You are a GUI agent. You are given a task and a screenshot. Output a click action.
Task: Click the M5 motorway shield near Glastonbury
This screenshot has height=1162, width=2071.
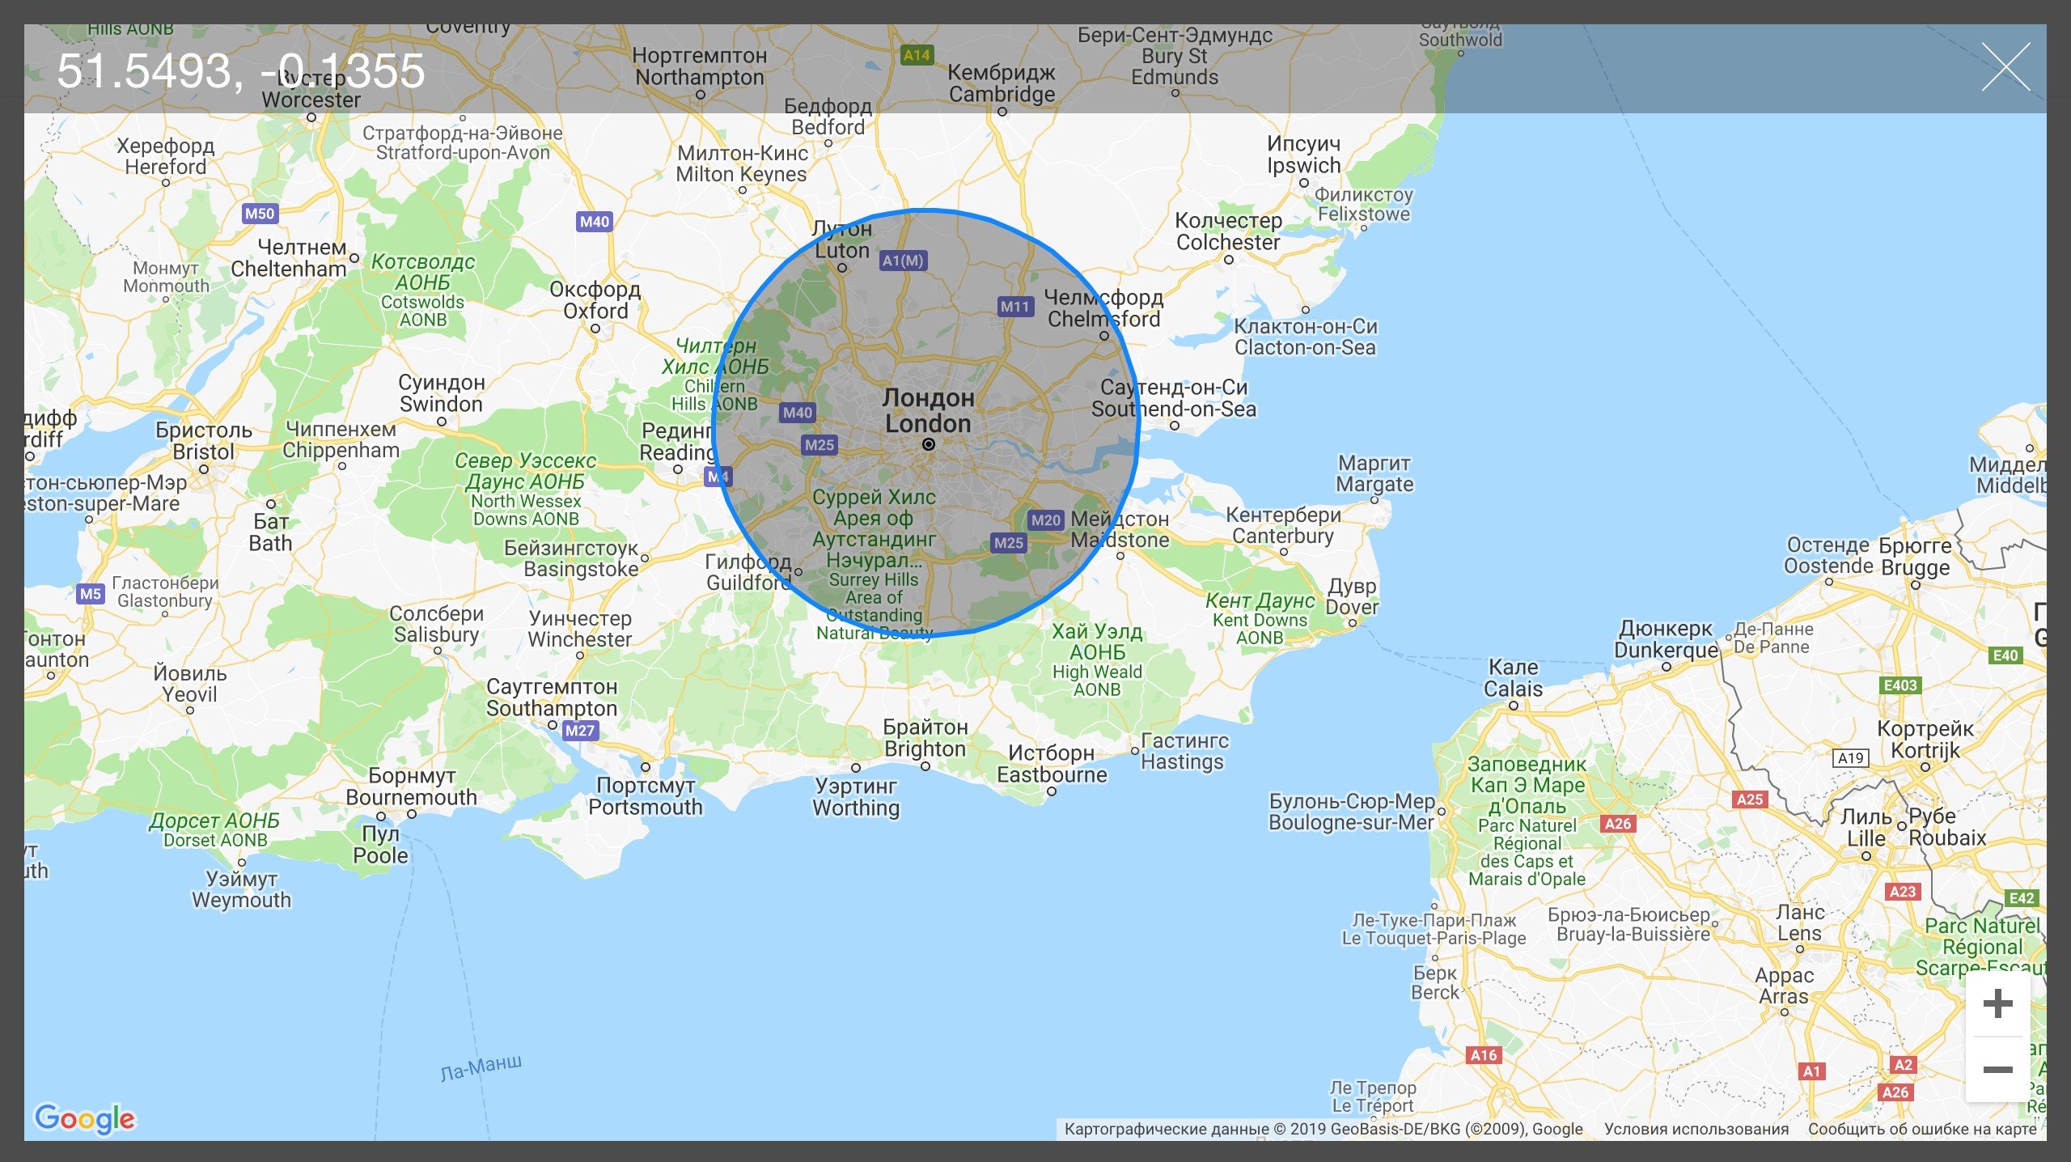91,594
